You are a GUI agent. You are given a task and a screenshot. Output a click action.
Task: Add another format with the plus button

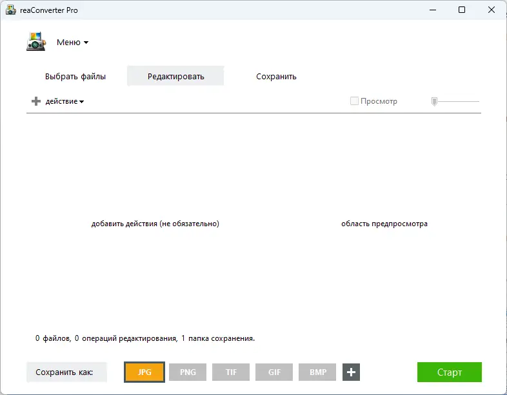click(351, 372)
